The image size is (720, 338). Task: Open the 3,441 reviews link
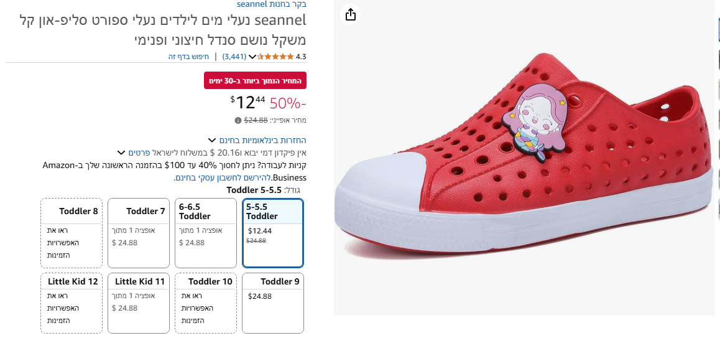pos(234,57)
